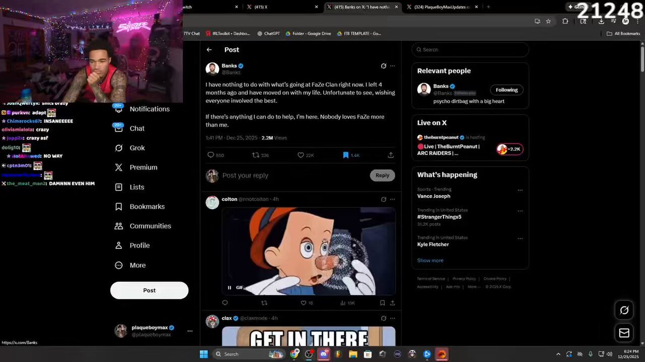The width and height of the screenshot is (645, 362).
Task: Open Grok icon on Banks' post
Action: point(383,66)
